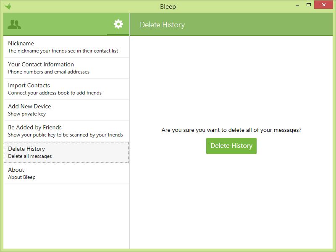Confirm with the green Delete History button

tap(231, 146)
